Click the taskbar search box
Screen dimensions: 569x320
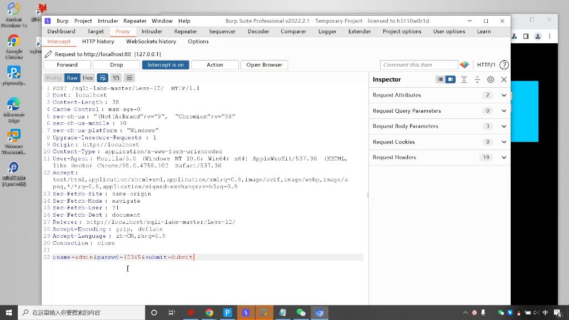[81, 312]
